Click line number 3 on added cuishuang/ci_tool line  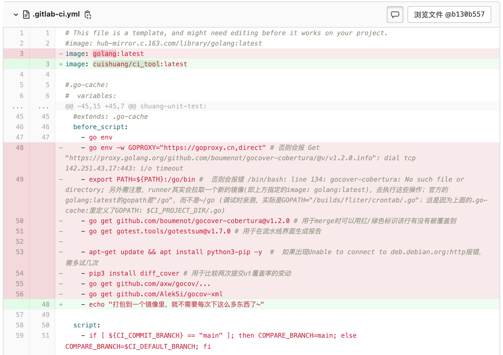47,64
